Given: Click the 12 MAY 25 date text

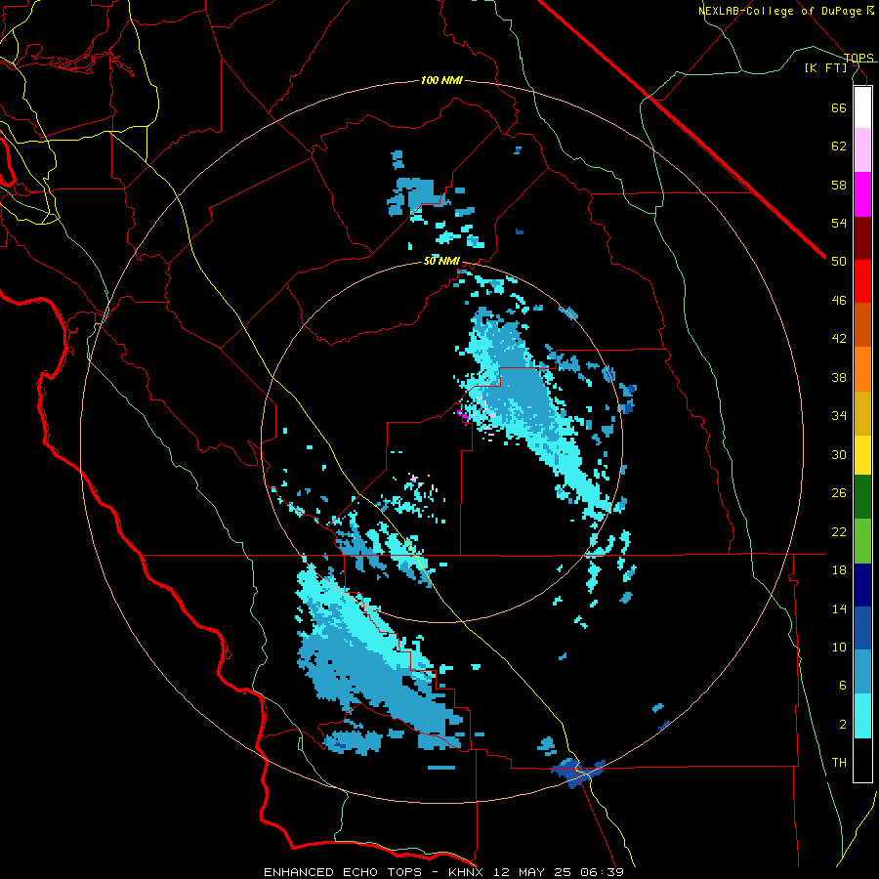Looking at the screenshot, I should (x=531, y=872).
